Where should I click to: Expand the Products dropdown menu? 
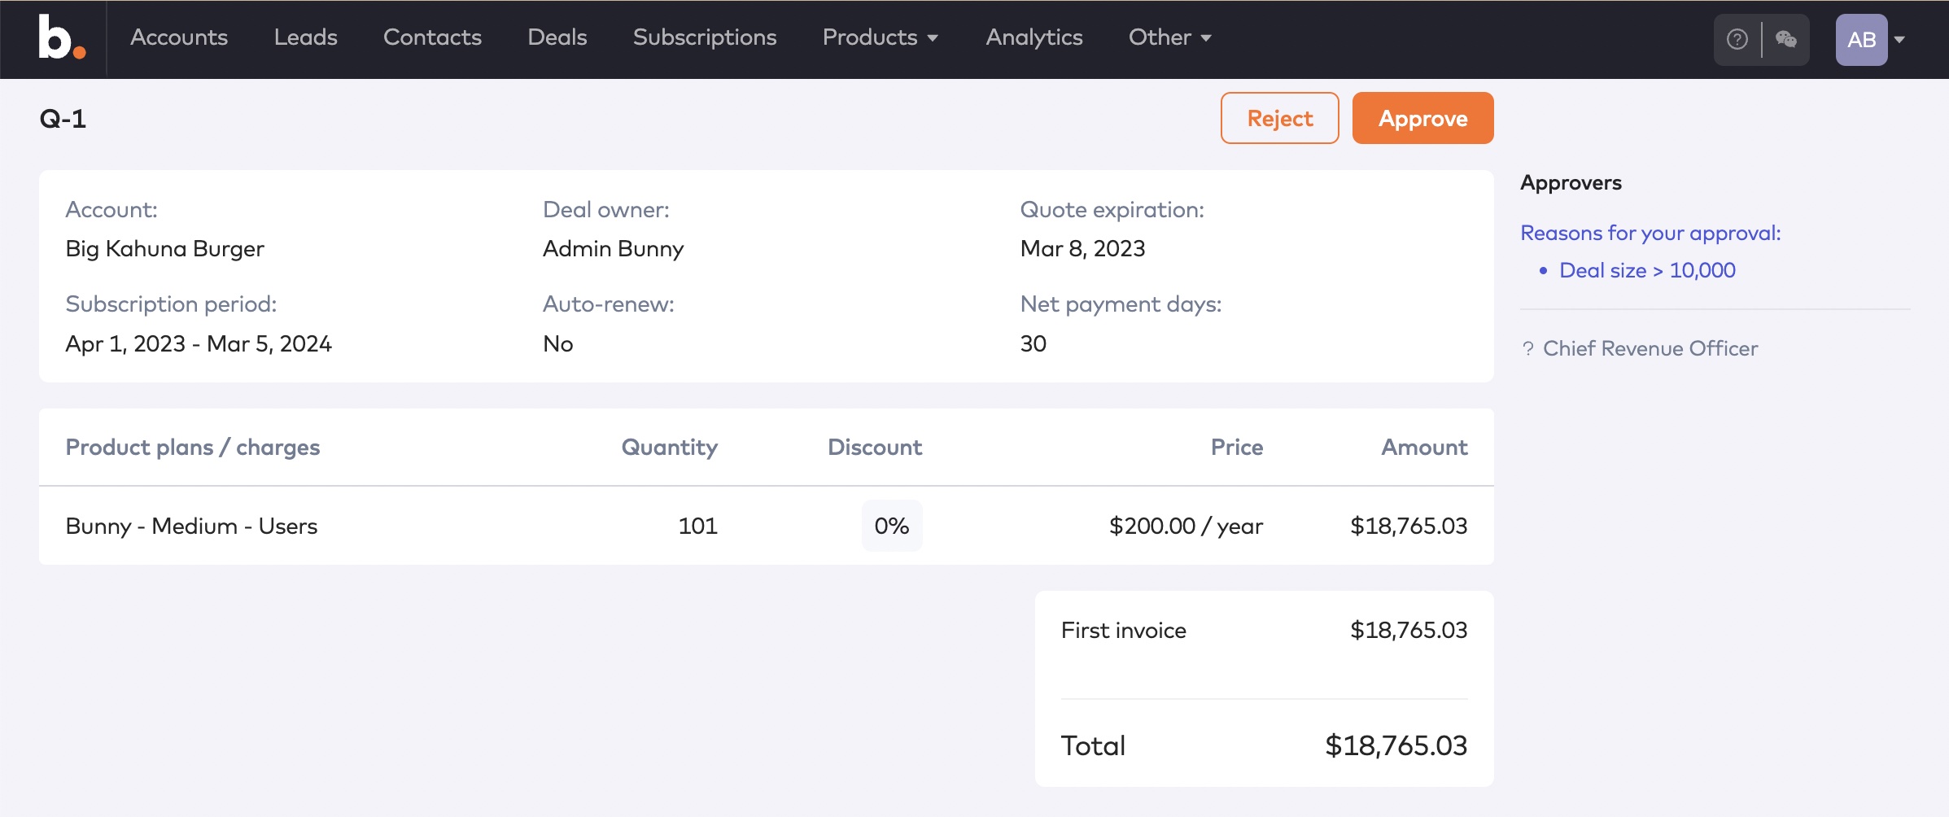click(881, 37)
